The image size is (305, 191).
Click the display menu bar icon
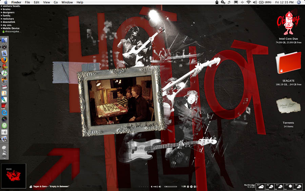pos(236,2)
